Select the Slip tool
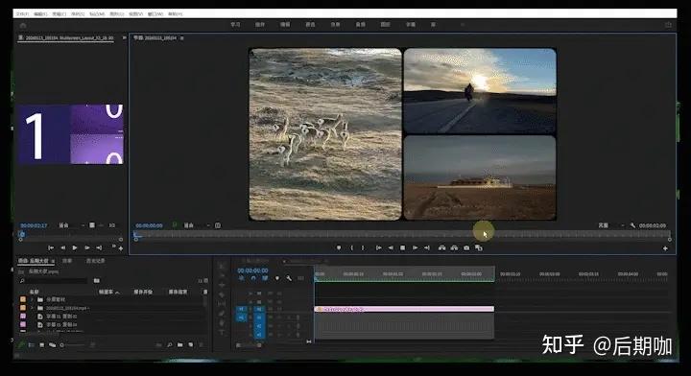This screenshot has width=691, height=376. pyautogui.click(x=222, y=304)
